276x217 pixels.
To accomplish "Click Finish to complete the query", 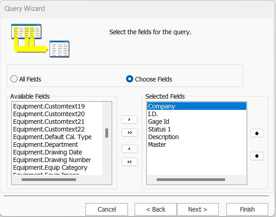I will 247,209.
